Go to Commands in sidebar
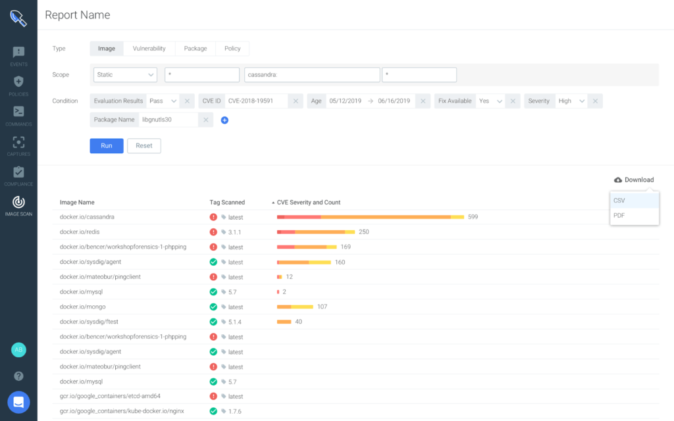Image resolution: width=674 pixels, height=421 pixels. 18,114
